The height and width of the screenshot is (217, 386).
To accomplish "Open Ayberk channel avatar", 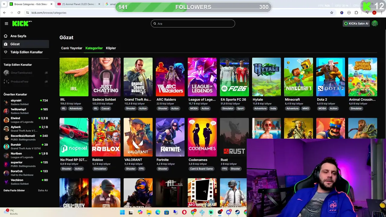I will [x=6, y=129].
